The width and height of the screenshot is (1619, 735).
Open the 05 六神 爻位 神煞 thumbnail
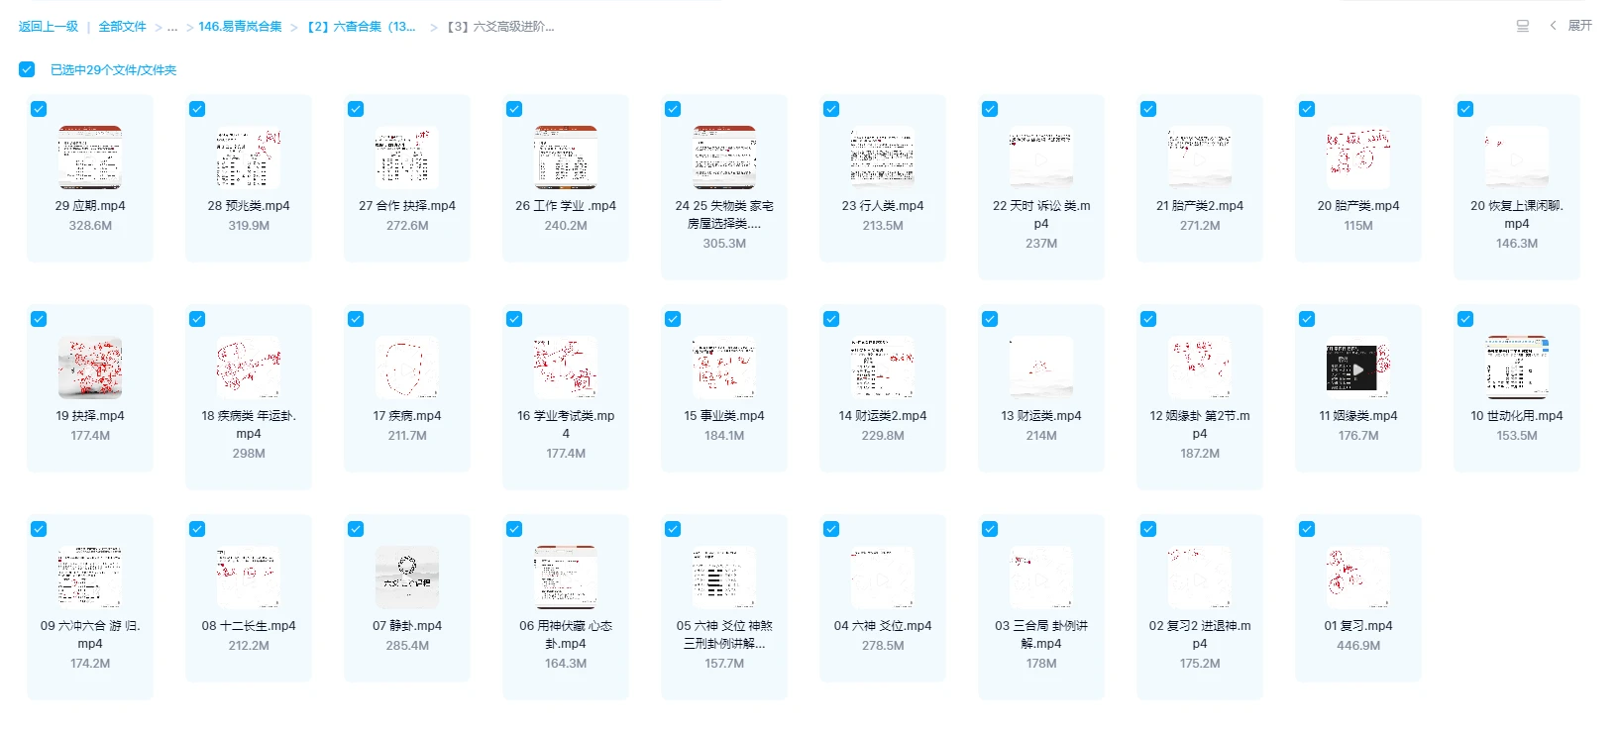coord(724,577)
